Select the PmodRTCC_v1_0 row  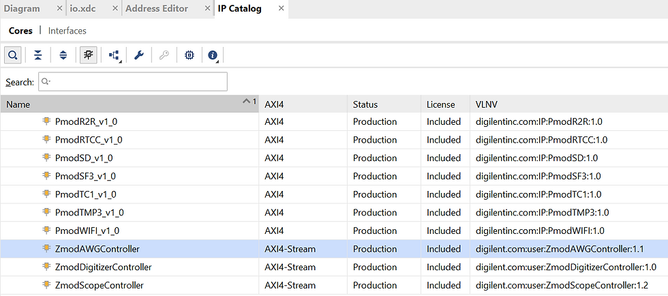334,140
